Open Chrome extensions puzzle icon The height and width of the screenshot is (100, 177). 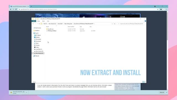pos(161,9)
